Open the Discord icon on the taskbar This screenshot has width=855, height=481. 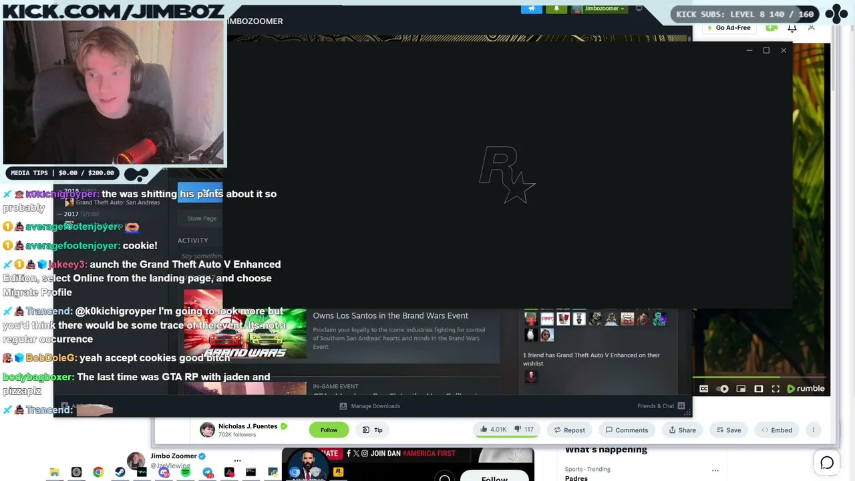(x=164, y=472)
